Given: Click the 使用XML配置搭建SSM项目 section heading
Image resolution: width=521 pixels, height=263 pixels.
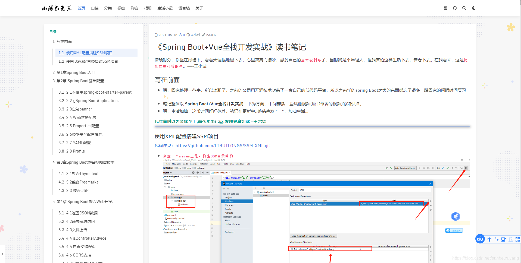Looking at the screenshot, I should 186,137.
